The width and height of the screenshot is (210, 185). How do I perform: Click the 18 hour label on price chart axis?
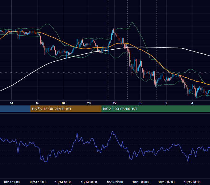63,103
